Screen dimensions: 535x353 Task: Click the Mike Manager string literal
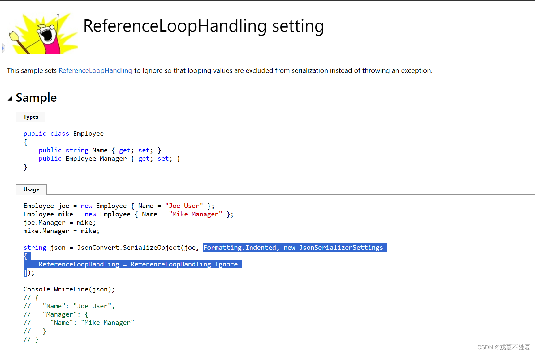(x=196, y=214)
